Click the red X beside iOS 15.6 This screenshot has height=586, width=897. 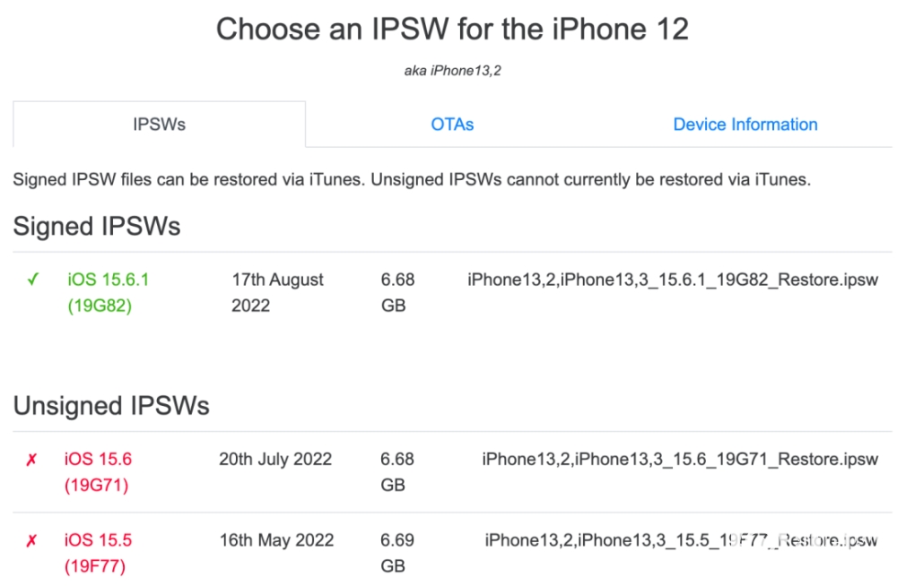31,460
